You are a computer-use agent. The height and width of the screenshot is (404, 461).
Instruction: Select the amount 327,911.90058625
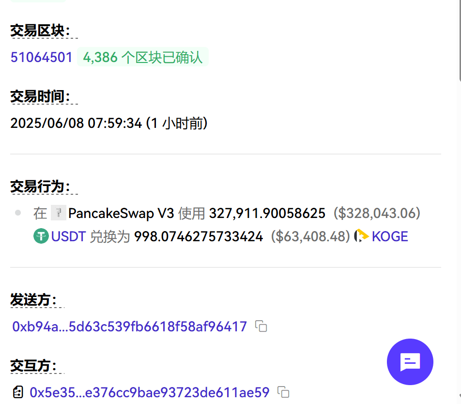pyautogui.click(x=267, y=213)
